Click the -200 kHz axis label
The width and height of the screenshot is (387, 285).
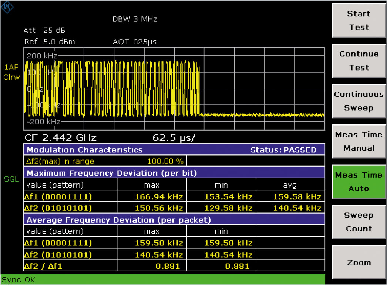click(44, 121)
